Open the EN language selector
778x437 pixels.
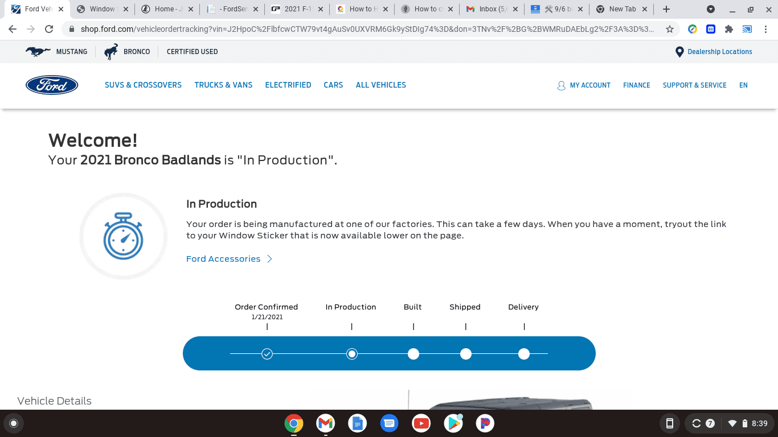pos(743,85)
